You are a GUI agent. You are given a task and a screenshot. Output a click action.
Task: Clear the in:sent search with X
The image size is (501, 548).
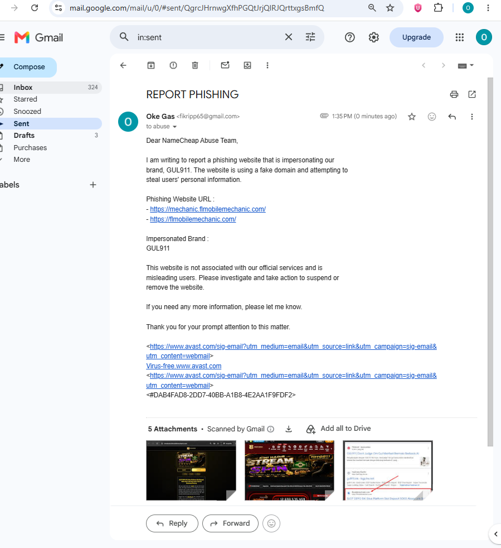[x=288, y=37]
